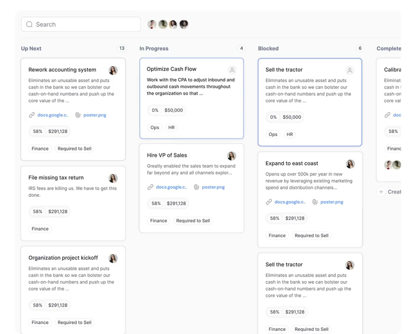The height and width of the screenshot is (334, 416).
Task: Open assignee avatar on Hire VP of Sales card
Action: point(232,156)
